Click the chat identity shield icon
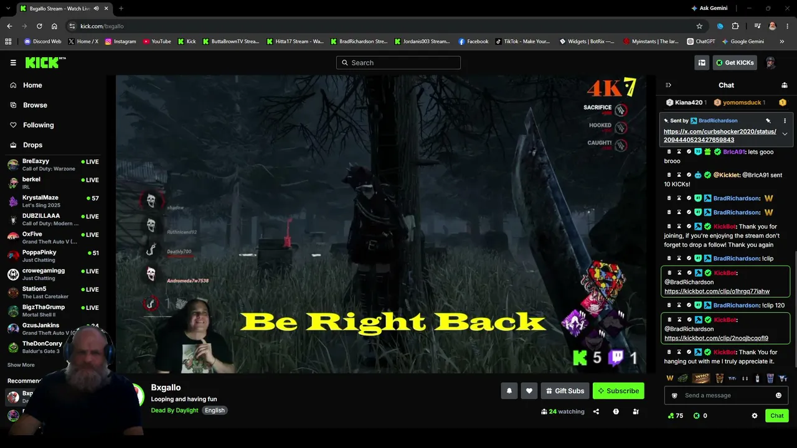 674,396
